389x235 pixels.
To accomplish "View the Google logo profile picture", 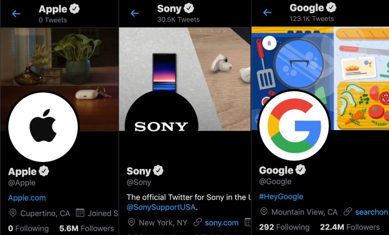I will pyautogui.click(x=294, y=125).
